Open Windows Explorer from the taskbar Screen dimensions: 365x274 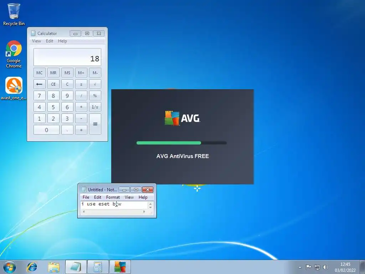54,267
